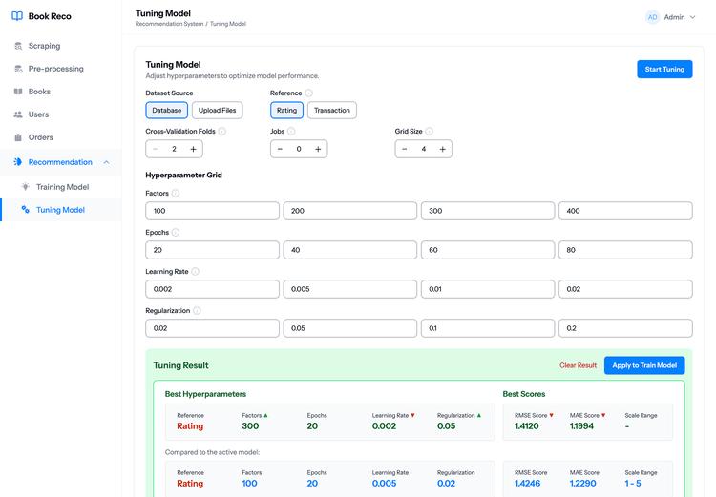This screenshot has width=716, height=497.
Task: Click Regularization field containing 0.05
Action: tap(349, 328)
